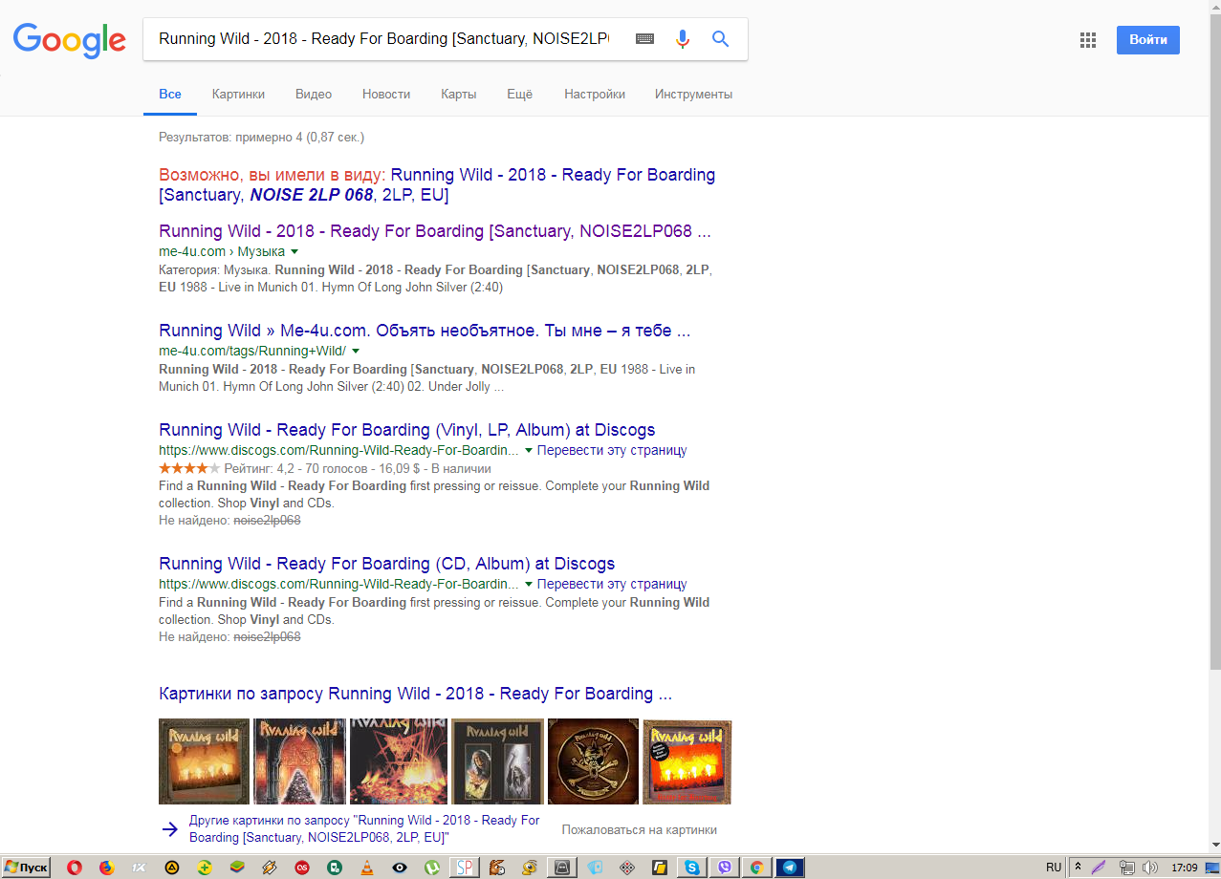
Task: Click the Пуск start button
Action: [26, 868]
